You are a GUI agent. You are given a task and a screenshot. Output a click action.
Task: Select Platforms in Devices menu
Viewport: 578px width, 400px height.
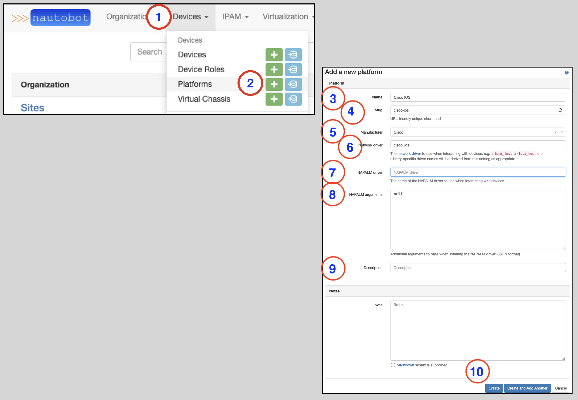point(195,84)
